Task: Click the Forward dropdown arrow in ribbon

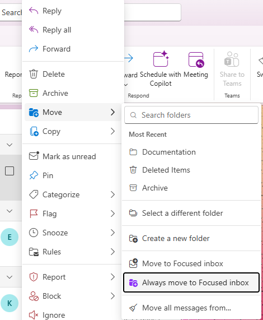Action: (126, 85)
